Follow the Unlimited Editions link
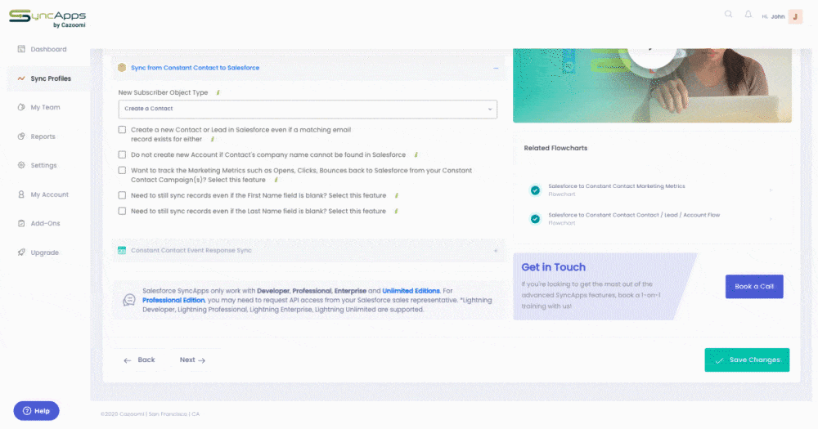 click(x=411, y=291)
